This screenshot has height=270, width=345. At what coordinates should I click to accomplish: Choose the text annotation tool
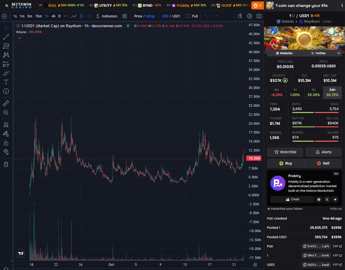[x=6, y=82]
